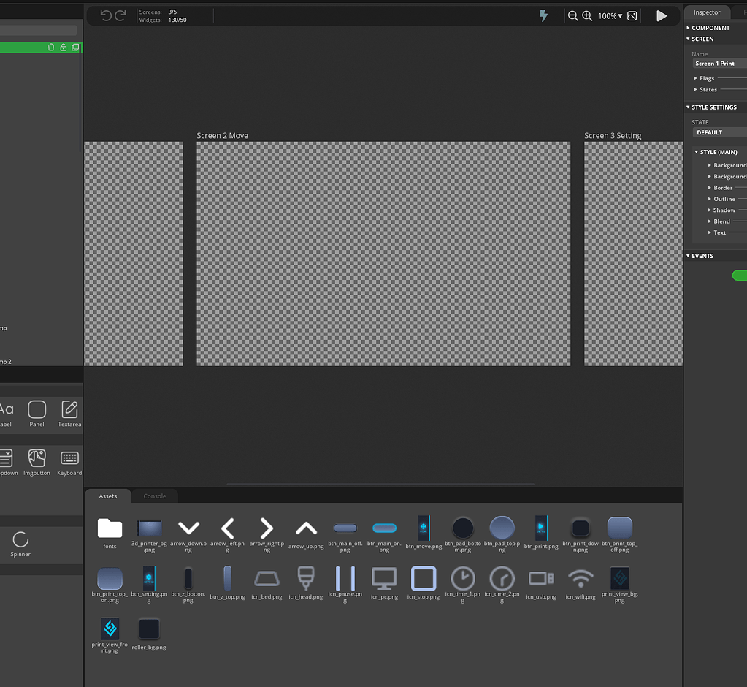Click the Screen 3 Setting label
The width and height of the screenshot is (747, 687).
[613, 136]
